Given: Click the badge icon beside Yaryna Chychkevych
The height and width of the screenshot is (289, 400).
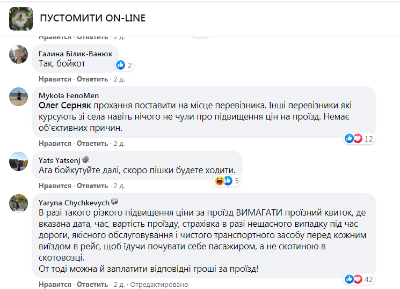Looking at the screenshot, I should coord(114,202).
